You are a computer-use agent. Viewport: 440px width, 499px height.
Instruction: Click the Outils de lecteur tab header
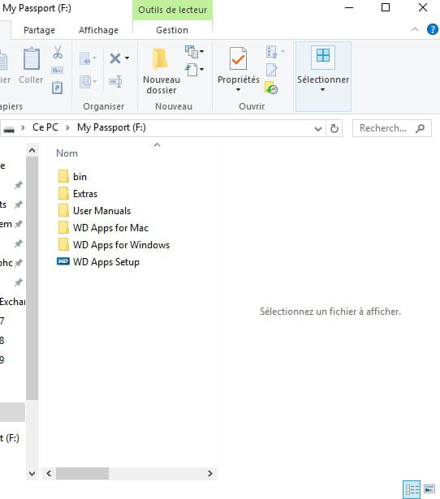[x=172, y=10]
